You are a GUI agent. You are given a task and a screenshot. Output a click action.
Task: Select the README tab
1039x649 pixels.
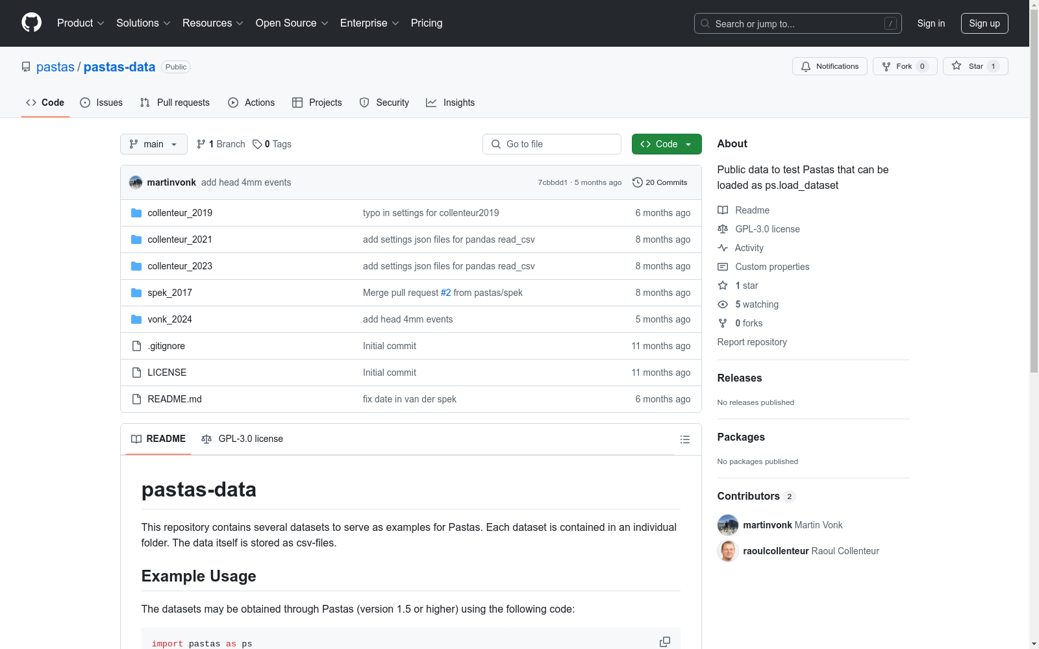[x=158, y=439]
